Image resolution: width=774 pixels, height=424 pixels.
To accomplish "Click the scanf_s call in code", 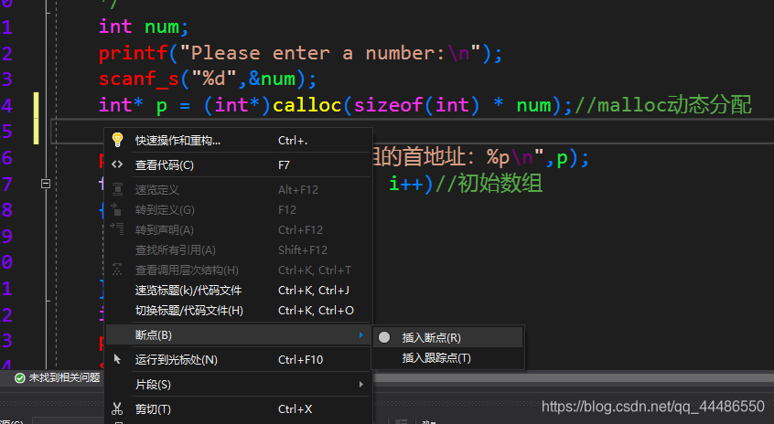I will pos(139,79).
